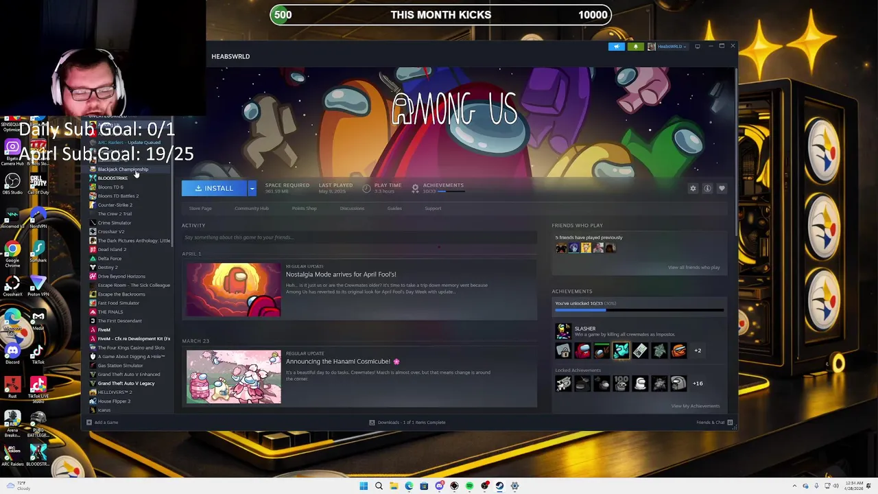Show hidden system tray icons chevron
Viewport: 878px width, 494px height.
coord(794,486)
